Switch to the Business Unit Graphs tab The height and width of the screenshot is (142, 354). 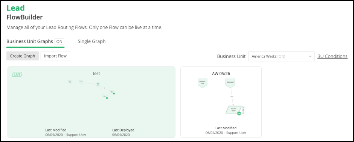[30, 42]
